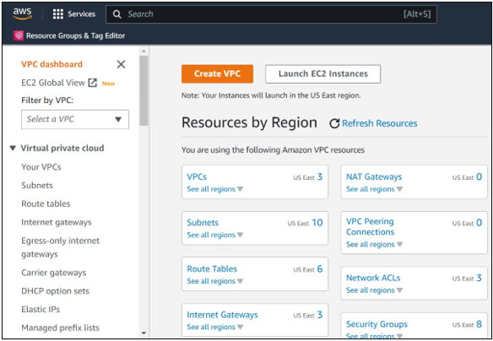The width and height of the screenshot is (493, 341).
Task: Click external link icon beside EC2 Global View
Action: click(93, 83)
